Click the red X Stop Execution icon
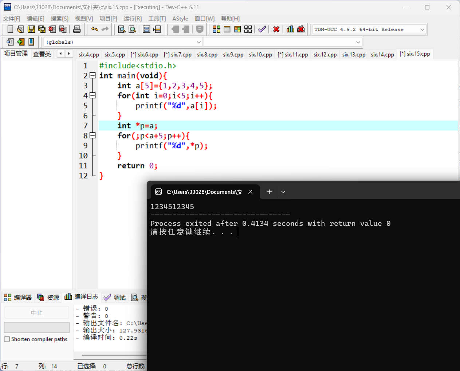The image size is (460, 371). (276, 29)
